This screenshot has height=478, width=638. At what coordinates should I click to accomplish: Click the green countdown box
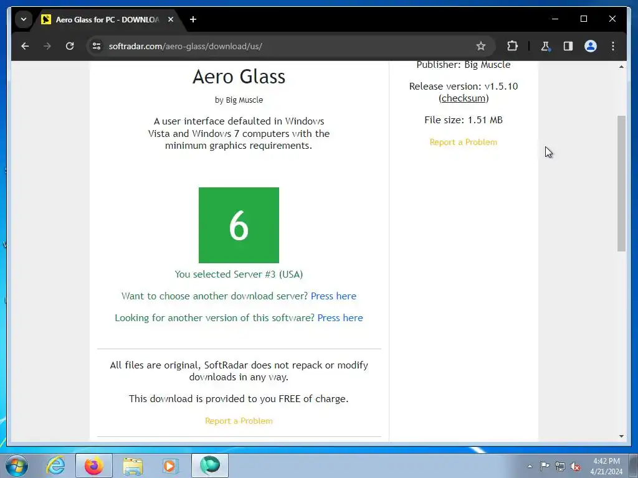(x=239, y=225)
